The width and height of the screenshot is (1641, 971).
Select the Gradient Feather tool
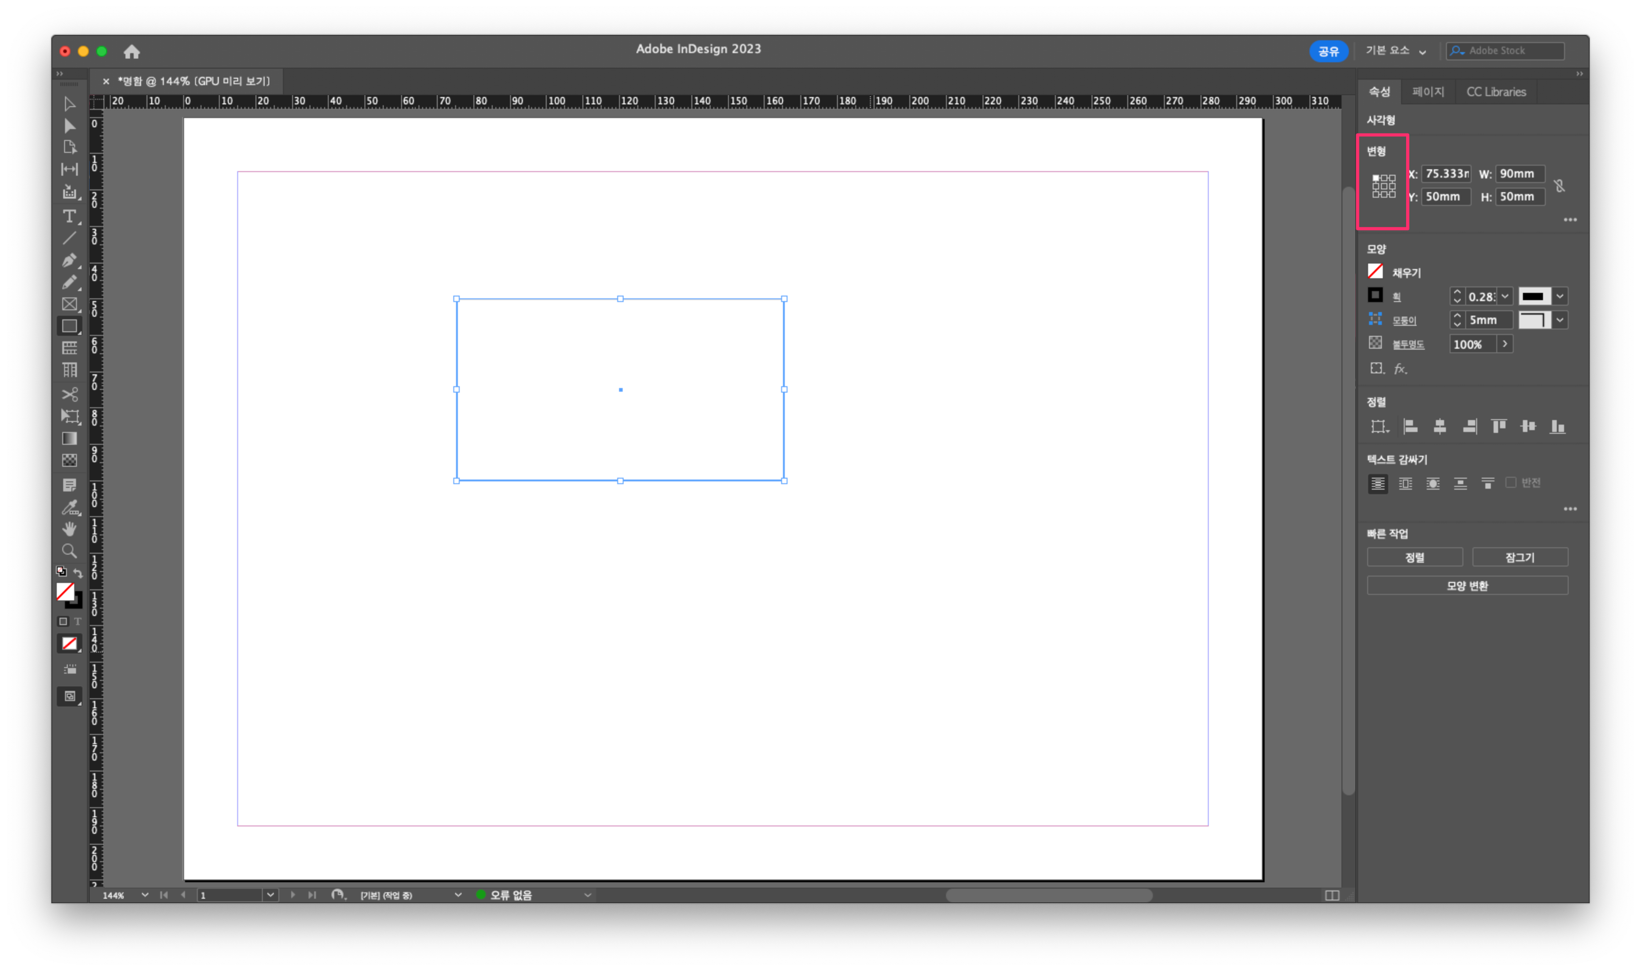70,461
